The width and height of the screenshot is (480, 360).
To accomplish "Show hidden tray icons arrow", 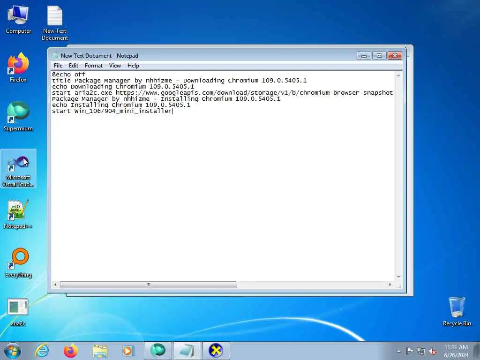I will click(398, 352).
